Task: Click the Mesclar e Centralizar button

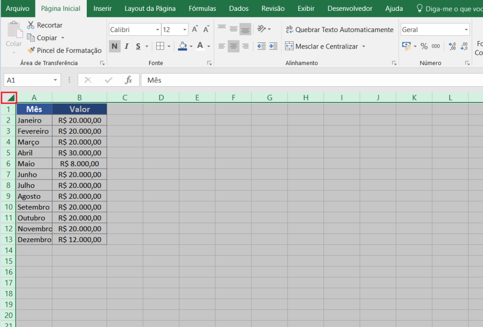Action: [x=321, y=47]
